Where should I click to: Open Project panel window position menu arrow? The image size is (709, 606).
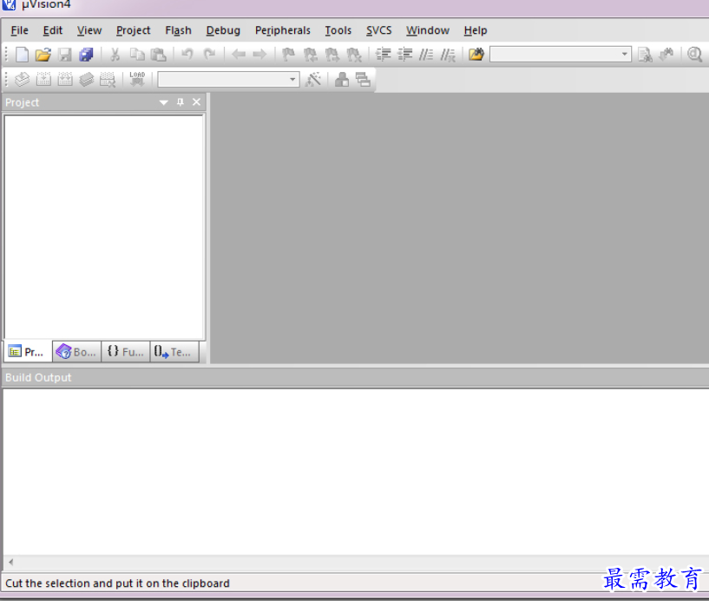pos(164,102)
